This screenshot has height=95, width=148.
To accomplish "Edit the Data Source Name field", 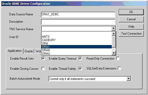I will (x=78, y=15).
